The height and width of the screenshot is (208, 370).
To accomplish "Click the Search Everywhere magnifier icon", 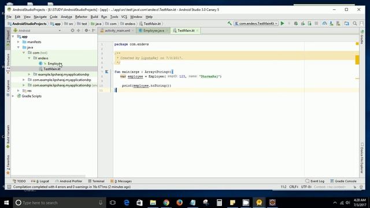I will pyautogui.click(x=354, y=23).
